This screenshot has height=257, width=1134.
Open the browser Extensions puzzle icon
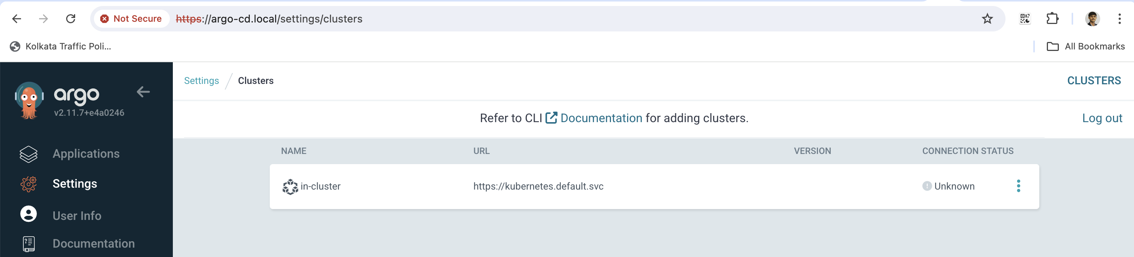[x=1052, y=19]
